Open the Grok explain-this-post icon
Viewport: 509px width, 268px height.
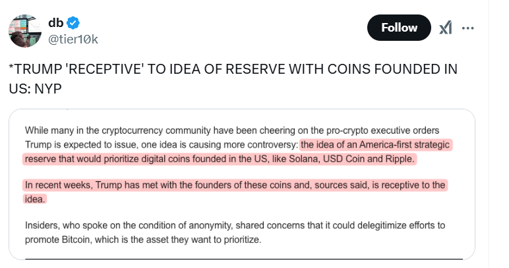click(446, 28)
